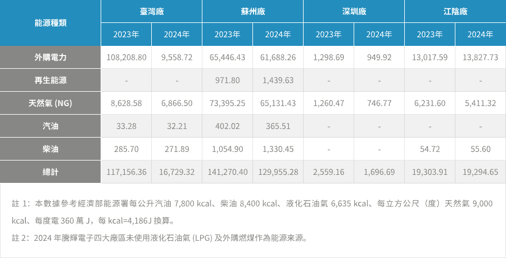The image size is (506, 258).
Task: Click the 汽油 value 33.28
Action: [x=126, y=126]
